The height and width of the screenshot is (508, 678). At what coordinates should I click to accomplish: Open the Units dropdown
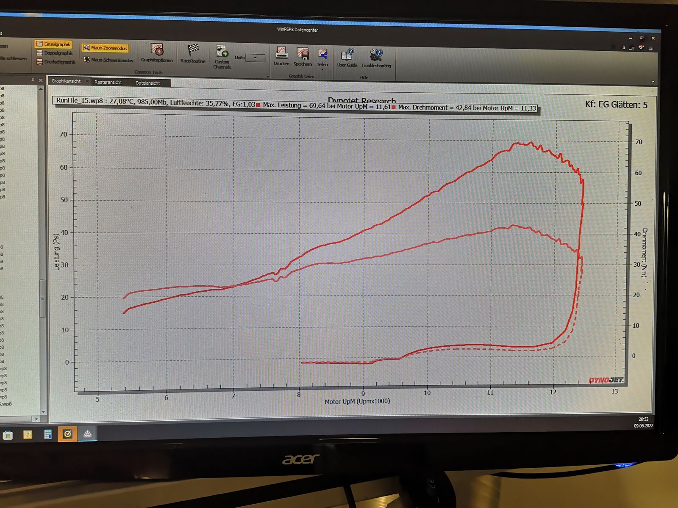(255, 58)
